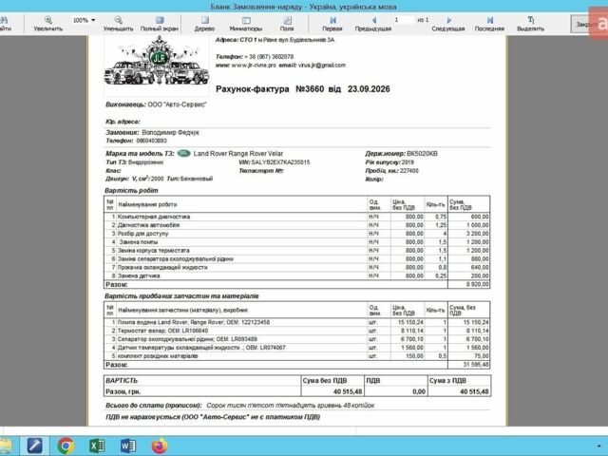The image size is (608, 456).
Task: Click the Закрыть close preview button
Action: click(582, 25)
